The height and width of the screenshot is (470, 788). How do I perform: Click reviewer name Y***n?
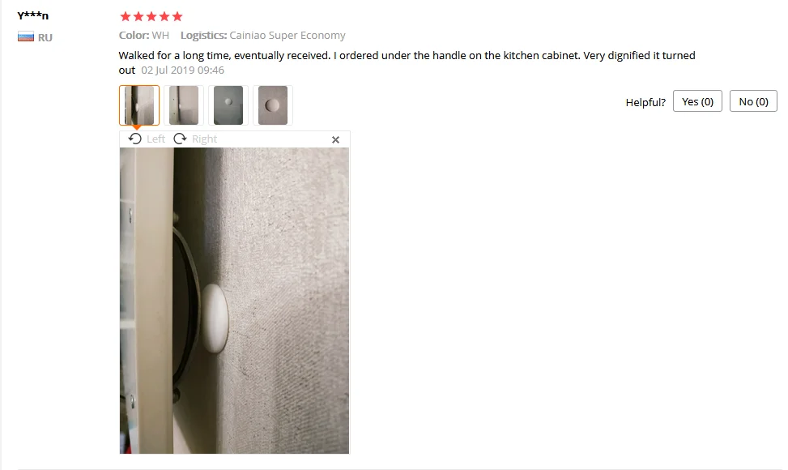pyautogui.click(x=32, y=15)
